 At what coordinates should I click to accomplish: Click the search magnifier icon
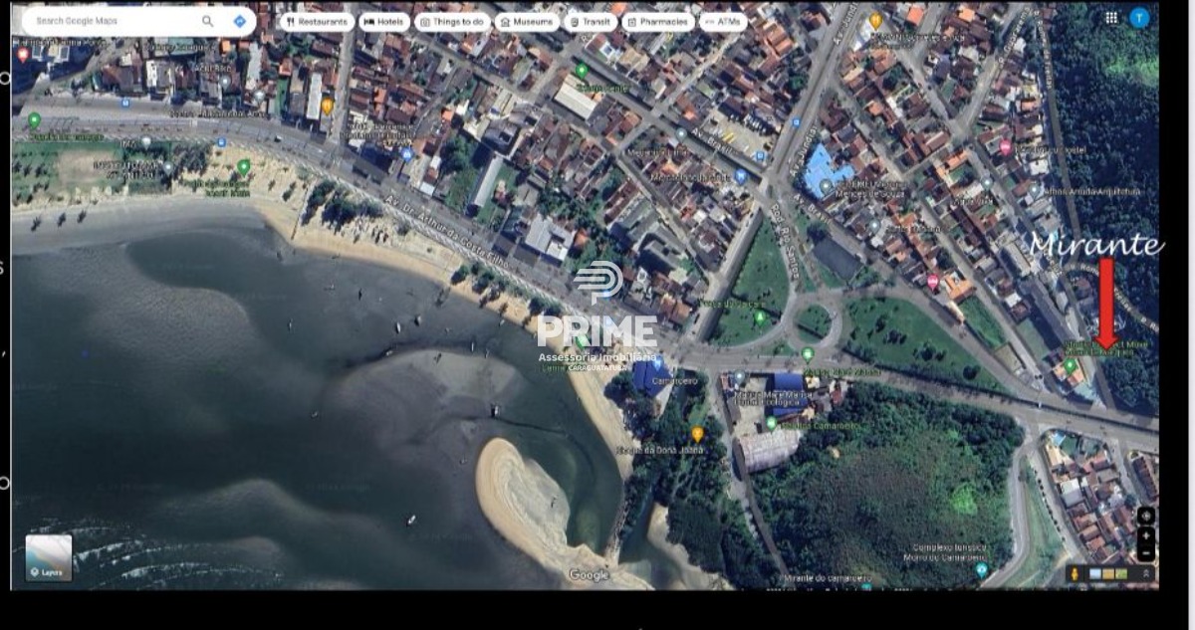207,21
